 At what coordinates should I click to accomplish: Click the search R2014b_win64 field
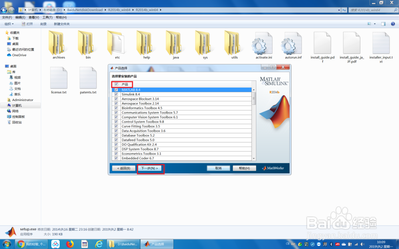(x=373, y=10)
